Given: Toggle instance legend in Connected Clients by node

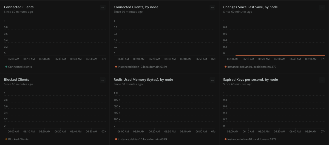Looking at the screenshot, I should coord(142,67).
